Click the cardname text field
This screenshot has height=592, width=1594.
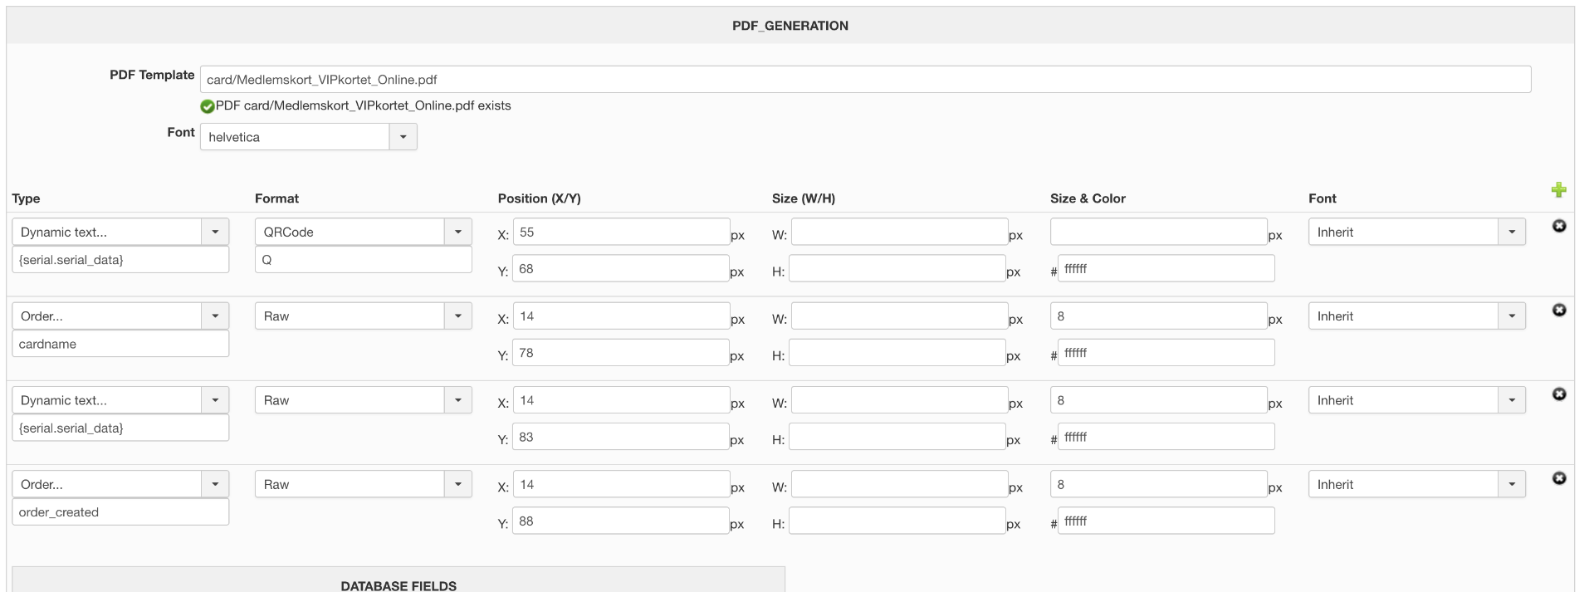click(x=120, y=344)
